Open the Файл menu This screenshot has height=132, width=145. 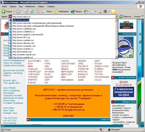tap(4, 7)
